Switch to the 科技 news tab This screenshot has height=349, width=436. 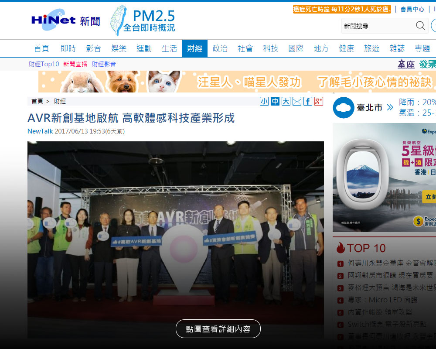[271, 48]
